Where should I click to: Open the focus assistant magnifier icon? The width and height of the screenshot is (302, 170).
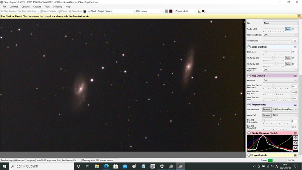203,11
